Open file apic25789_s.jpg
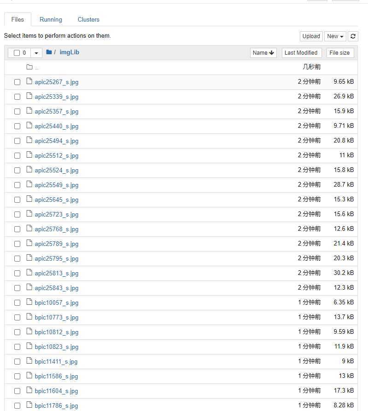The width and height of the screenshot is (368, 411). [57, 244]
